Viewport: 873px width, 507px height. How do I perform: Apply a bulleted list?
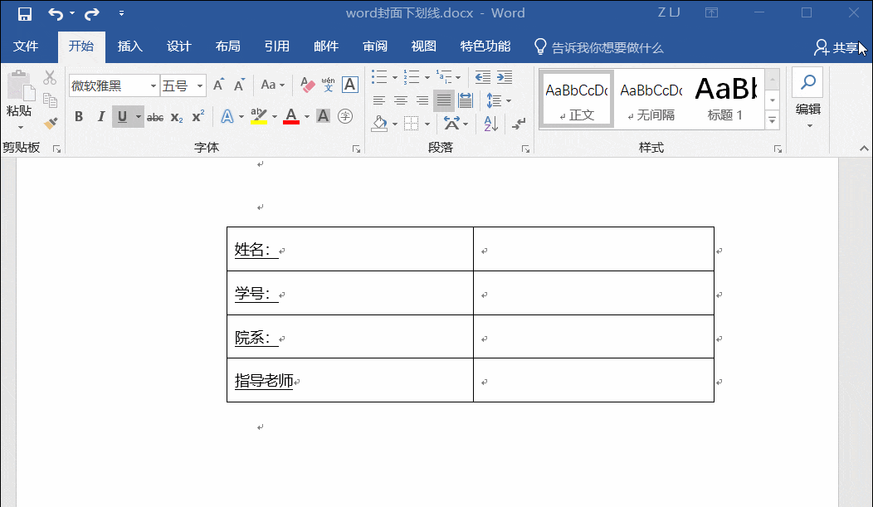tap(379, 77)
